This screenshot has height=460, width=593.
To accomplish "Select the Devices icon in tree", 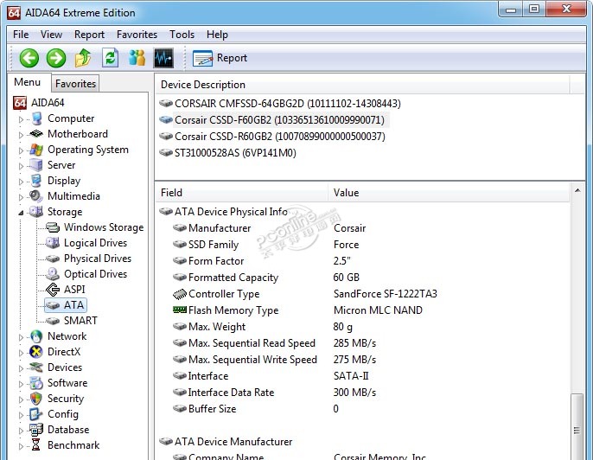I will pos(36,367).
